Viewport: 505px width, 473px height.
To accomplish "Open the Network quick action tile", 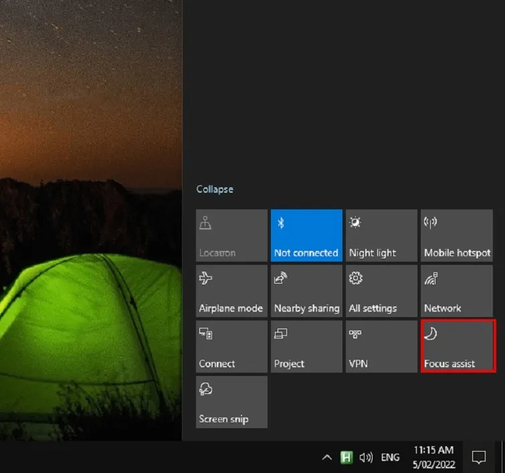I will (x=457, y=290).
